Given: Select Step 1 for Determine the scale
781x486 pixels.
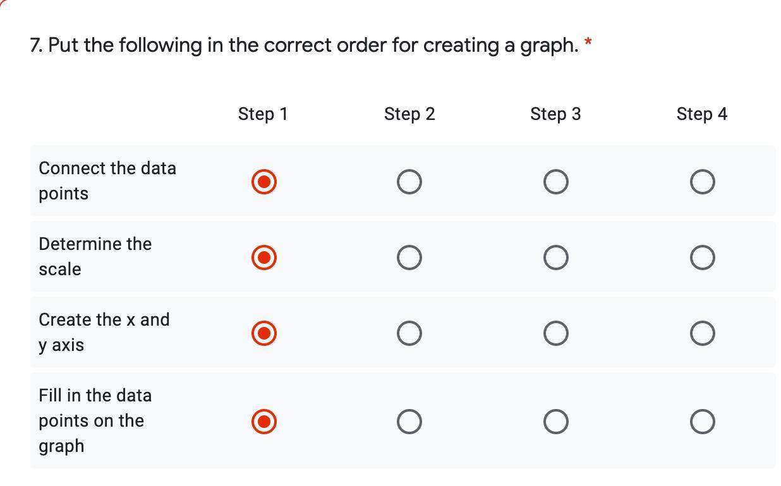Looking at the screenshot, I should click(264, 258).
